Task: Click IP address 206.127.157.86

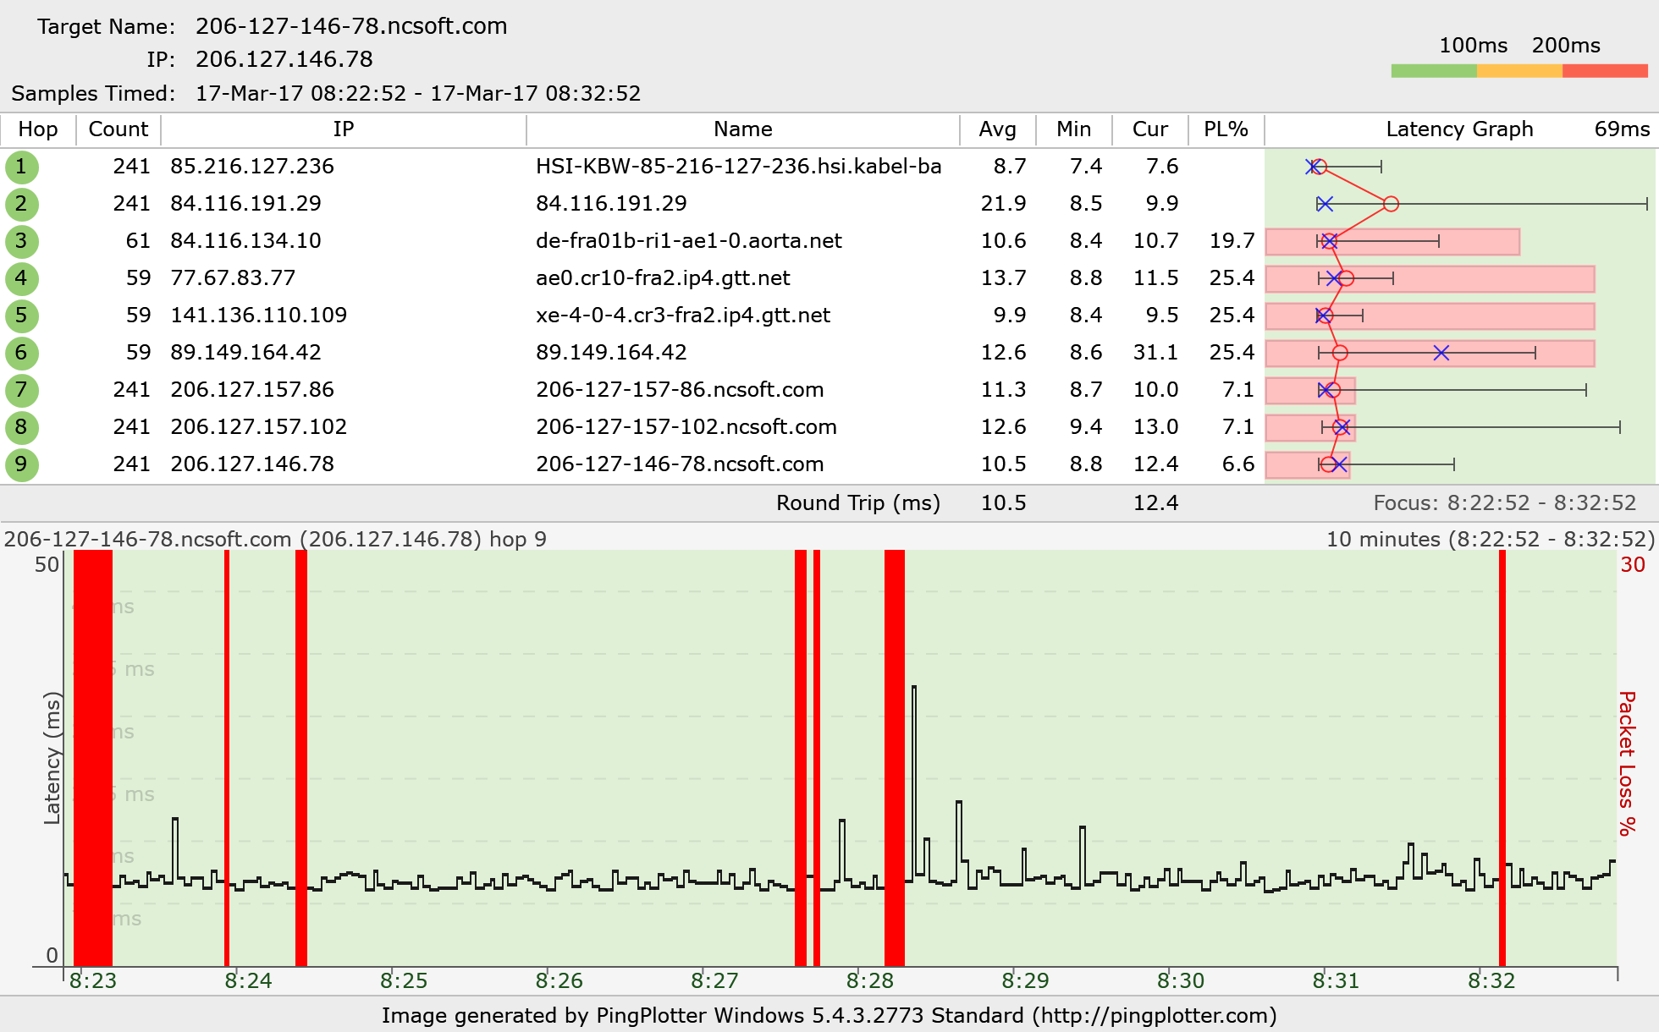Action: (x=252, y=390)
